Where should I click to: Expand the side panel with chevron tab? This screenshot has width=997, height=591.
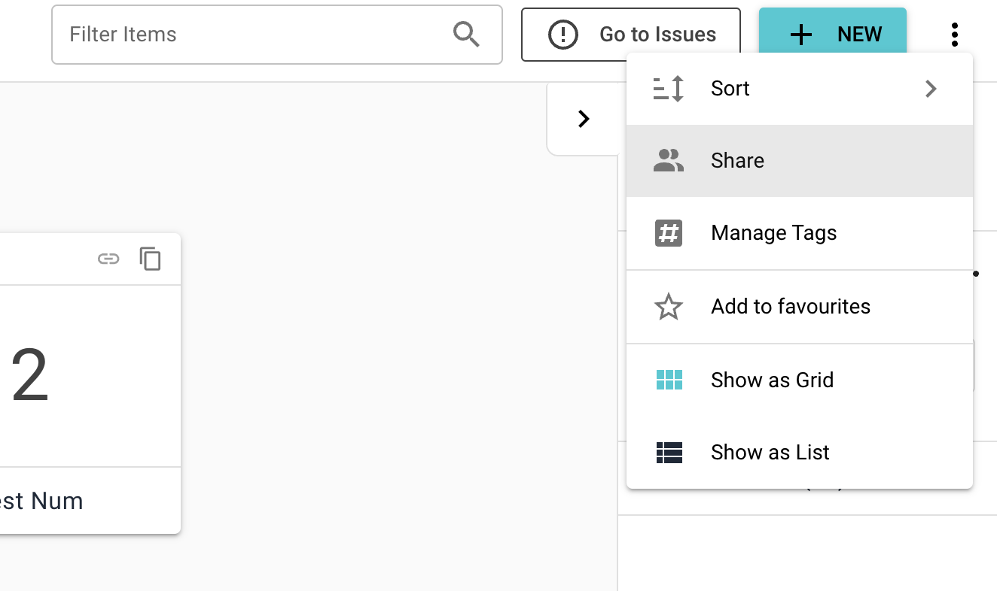click(584, 119)
